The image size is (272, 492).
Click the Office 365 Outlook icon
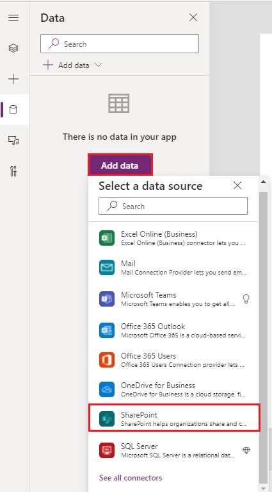(x=107, y=330)
